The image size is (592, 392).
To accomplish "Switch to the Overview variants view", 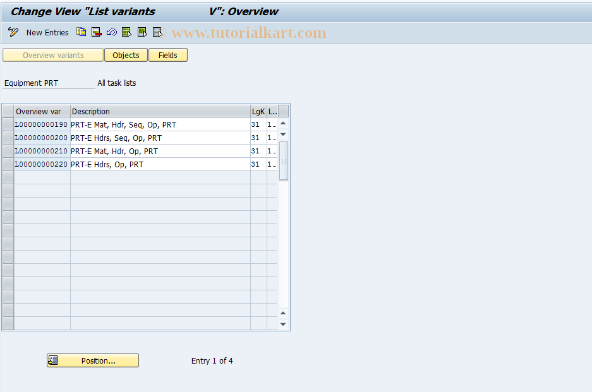I will pyautogui.click(x=52, y=55).
